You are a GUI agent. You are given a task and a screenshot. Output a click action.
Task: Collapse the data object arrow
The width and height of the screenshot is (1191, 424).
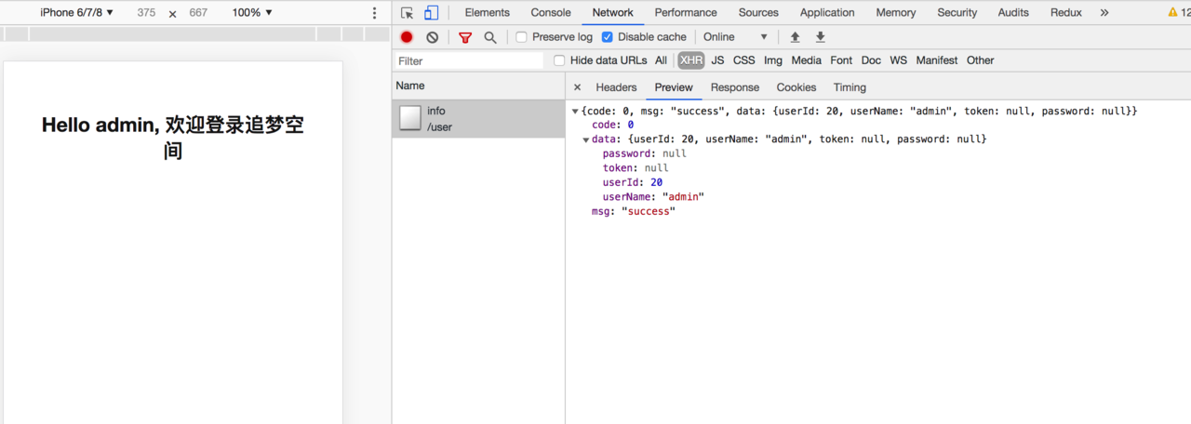coord(586,139)
